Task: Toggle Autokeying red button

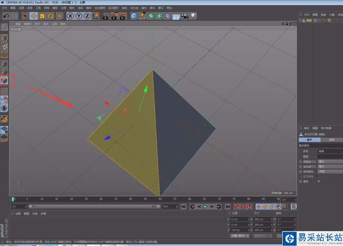Action: pyautogui.click(x=243, y=207)
